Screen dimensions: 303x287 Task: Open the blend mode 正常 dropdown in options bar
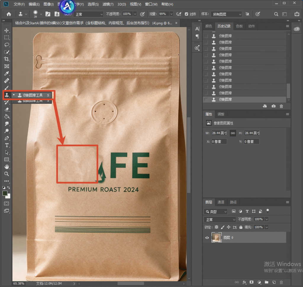89,14
